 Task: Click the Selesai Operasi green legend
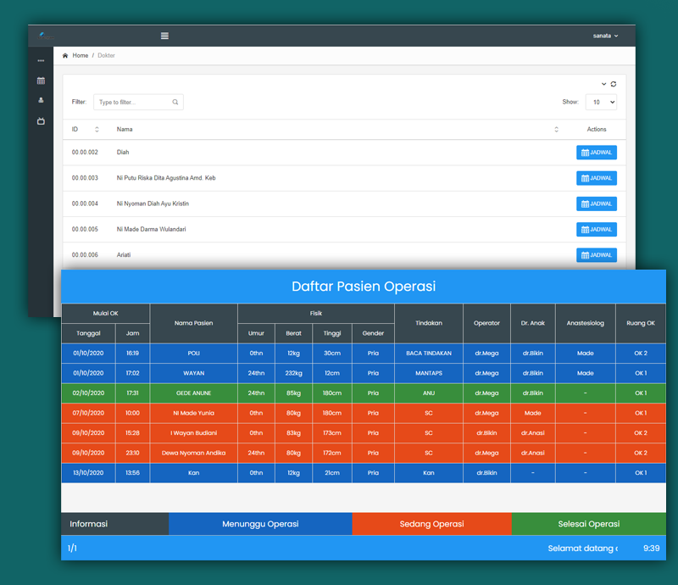coord(588,524)
